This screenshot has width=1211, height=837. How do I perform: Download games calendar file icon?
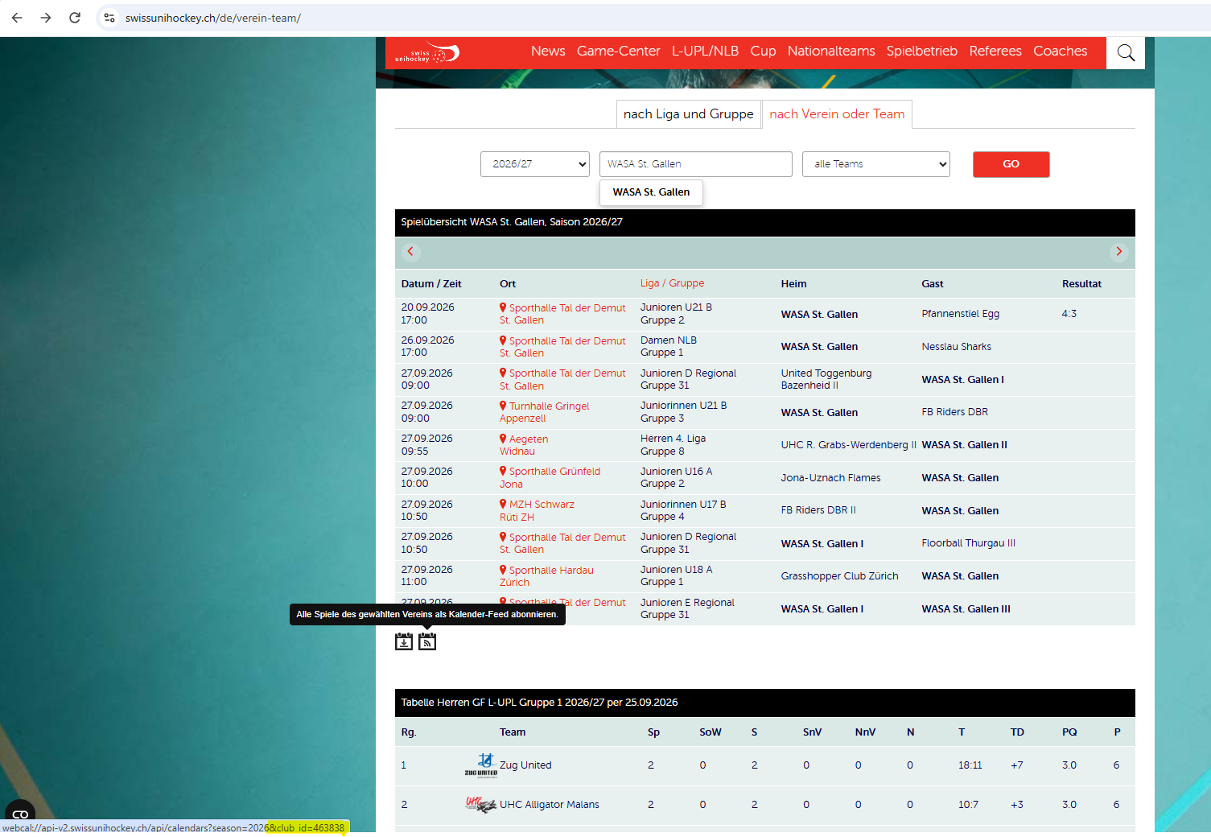[404, 641]
